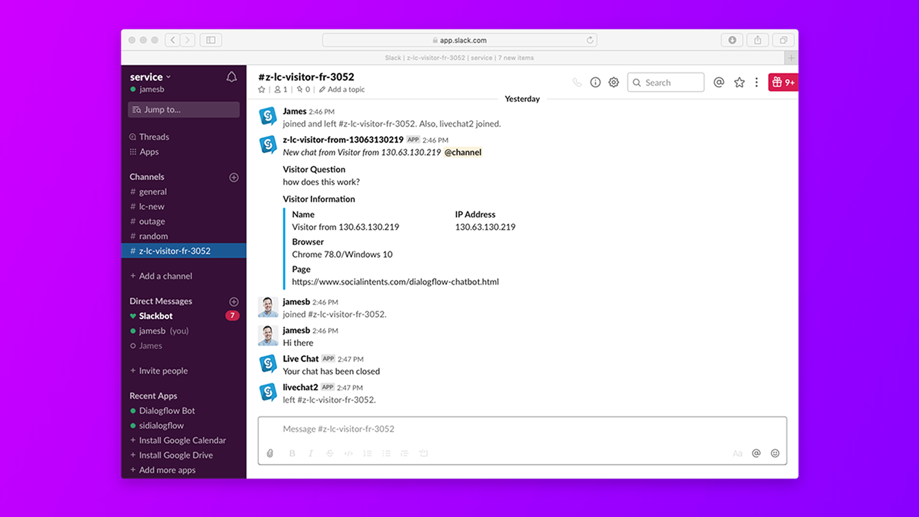The height and width of the screenshot is (517, 919).
Task: Click the z-lc-visitor-from-13063130219 app name
Action: pos(343,140)
